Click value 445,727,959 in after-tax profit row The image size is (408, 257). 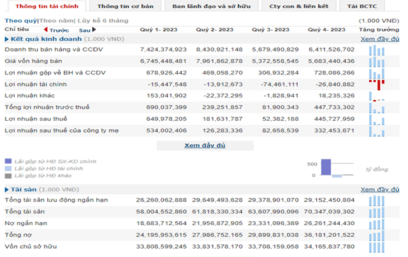tap(334, 119)
